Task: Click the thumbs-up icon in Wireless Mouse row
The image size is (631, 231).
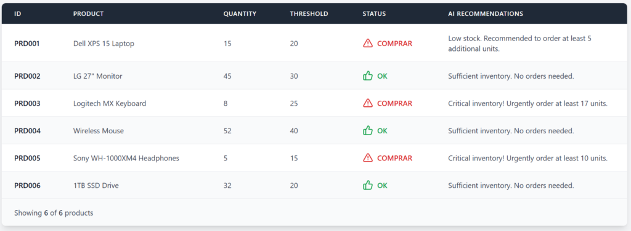Action: pos(368,130)
